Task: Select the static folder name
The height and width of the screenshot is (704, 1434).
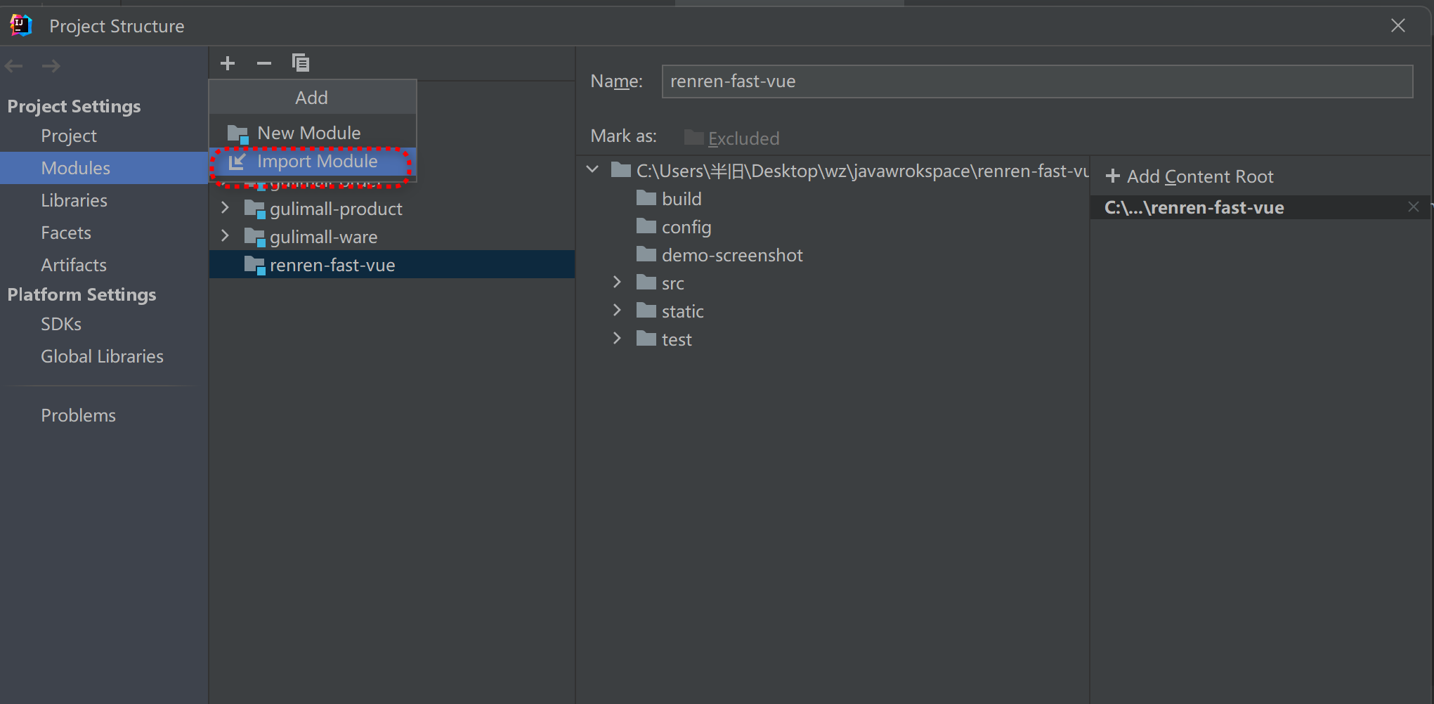Action: click(x=682, y=311)
